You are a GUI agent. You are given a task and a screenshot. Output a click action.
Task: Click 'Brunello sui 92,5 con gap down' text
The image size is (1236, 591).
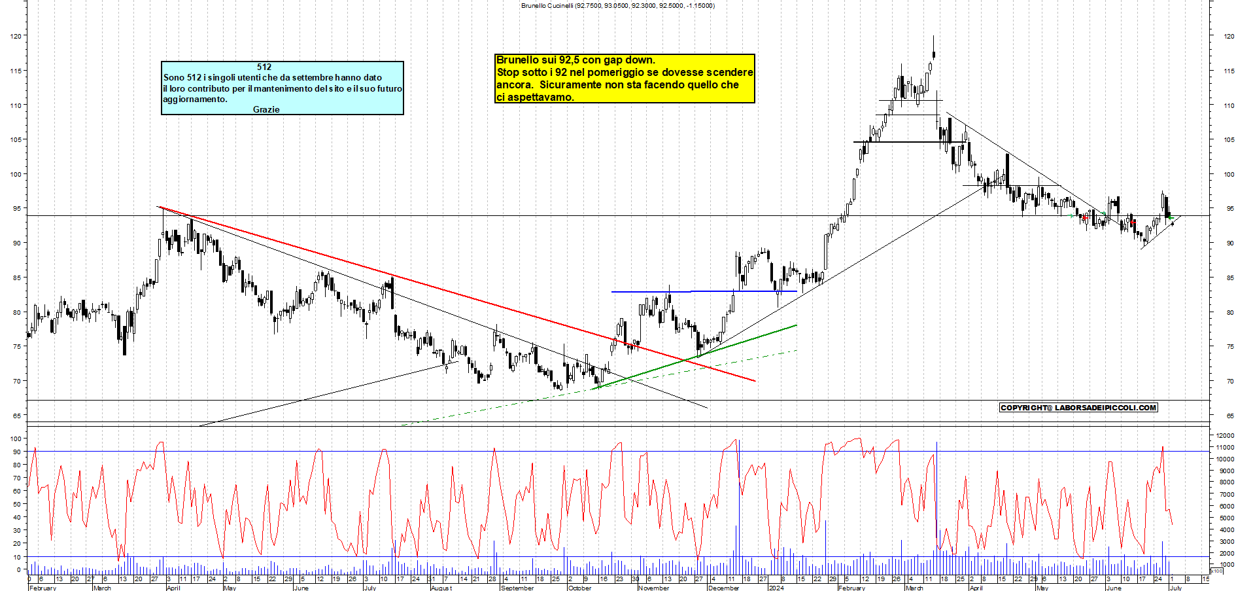(x=575, y=60)
